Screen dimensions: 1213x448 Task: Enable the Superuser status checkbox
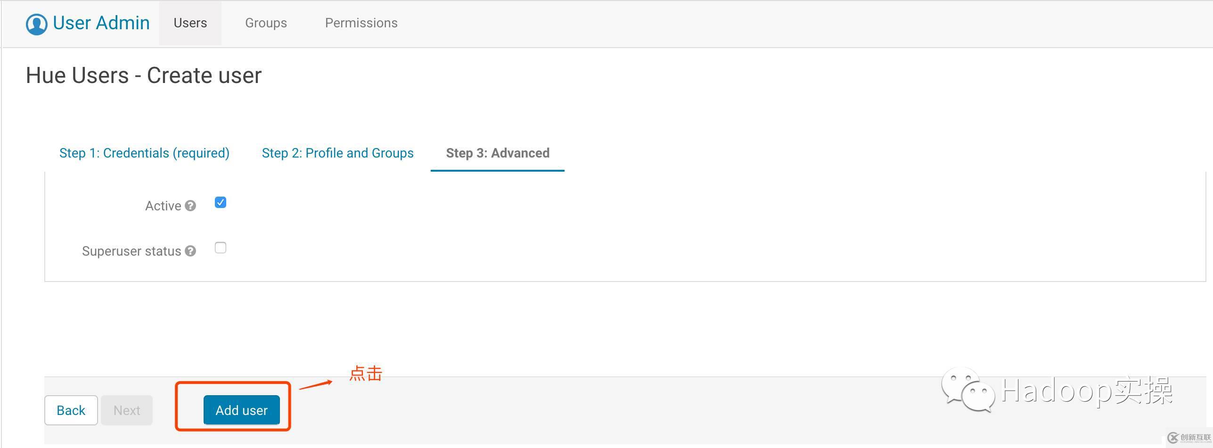click(x=221, y=248)
